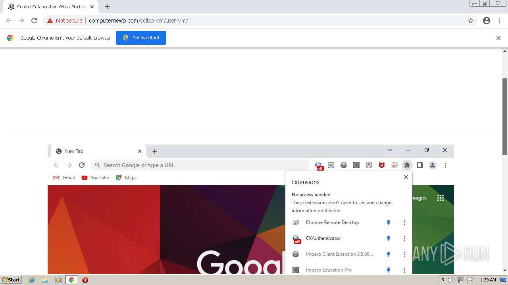Open Impero Education Pro toolbar icon
This screenshot has height=285, width=508.
[356, 165]
